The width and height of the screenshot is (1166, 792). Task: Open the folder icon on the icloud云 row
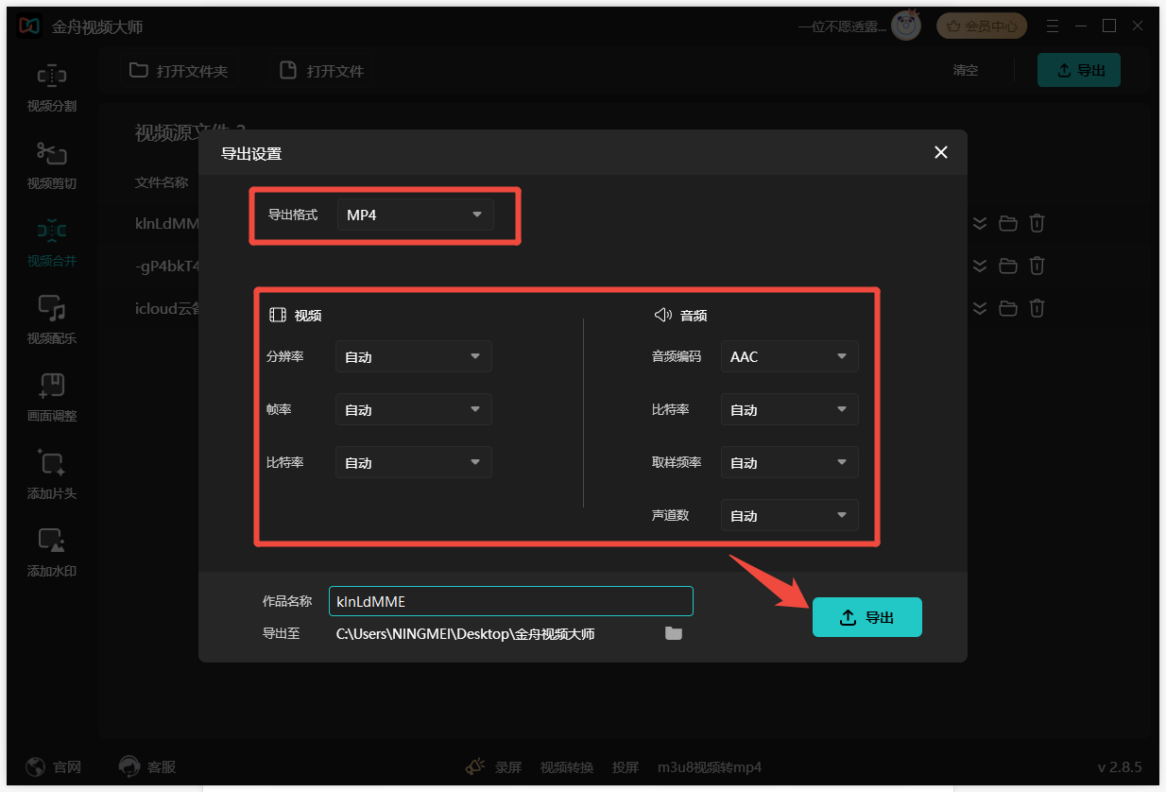(x=1008, y=308)
